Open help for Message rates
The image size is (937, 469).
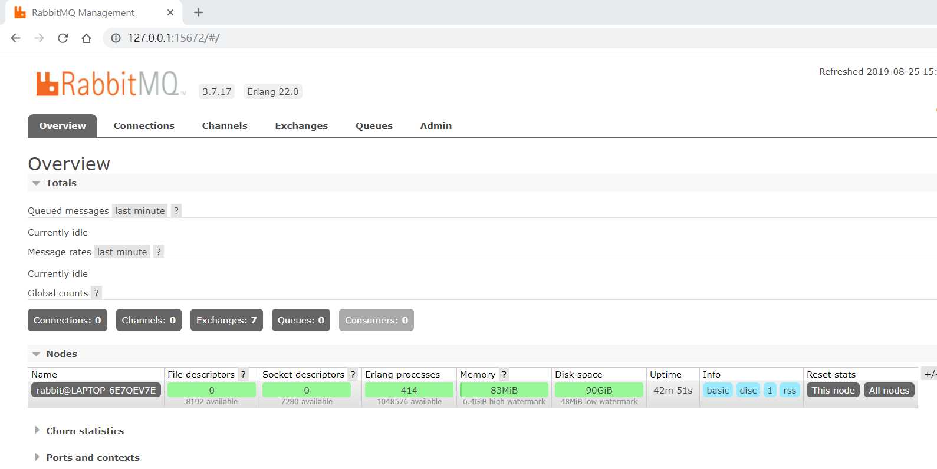[x=158, y=252]
